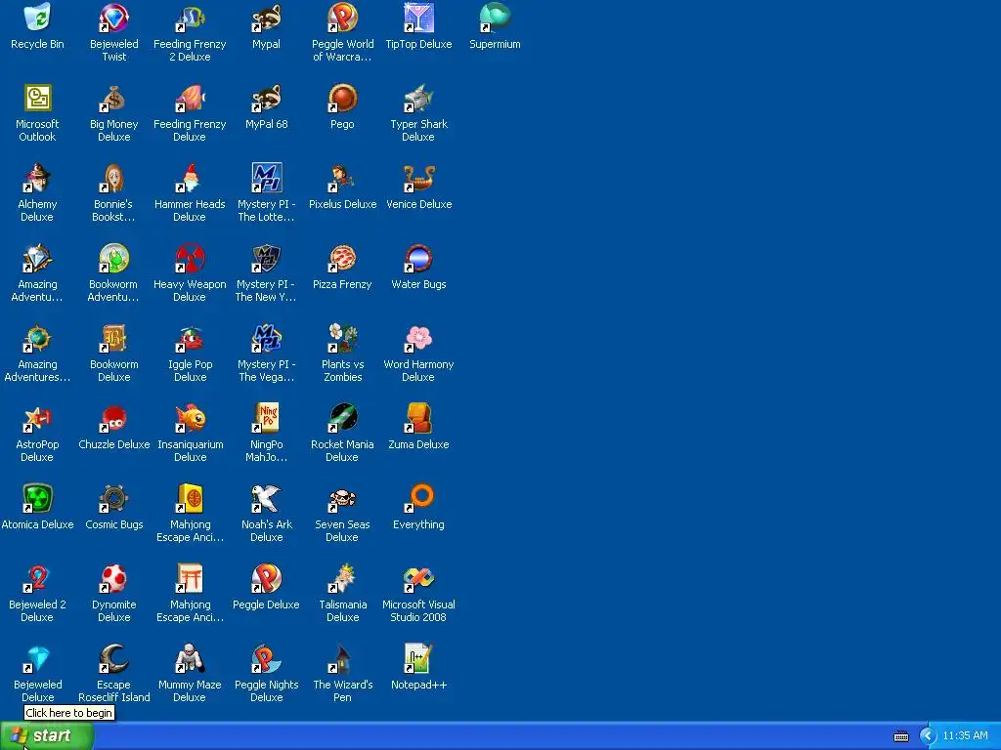Select the Microsoft Outlook icon

(x=37, y=99)
